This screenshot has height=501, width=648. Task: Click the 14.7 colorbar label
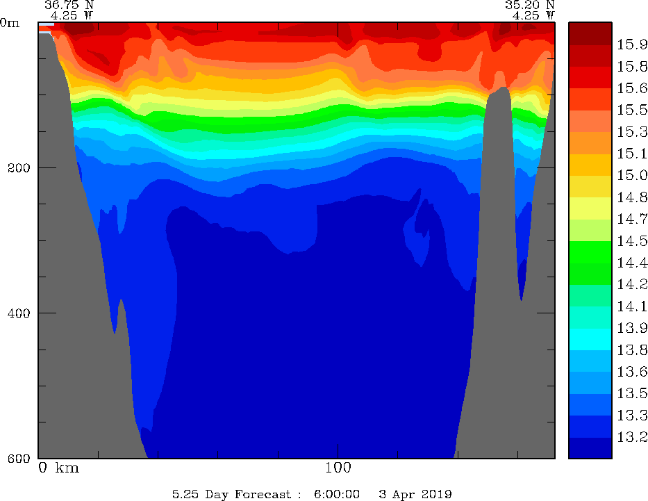coord(632,219)
